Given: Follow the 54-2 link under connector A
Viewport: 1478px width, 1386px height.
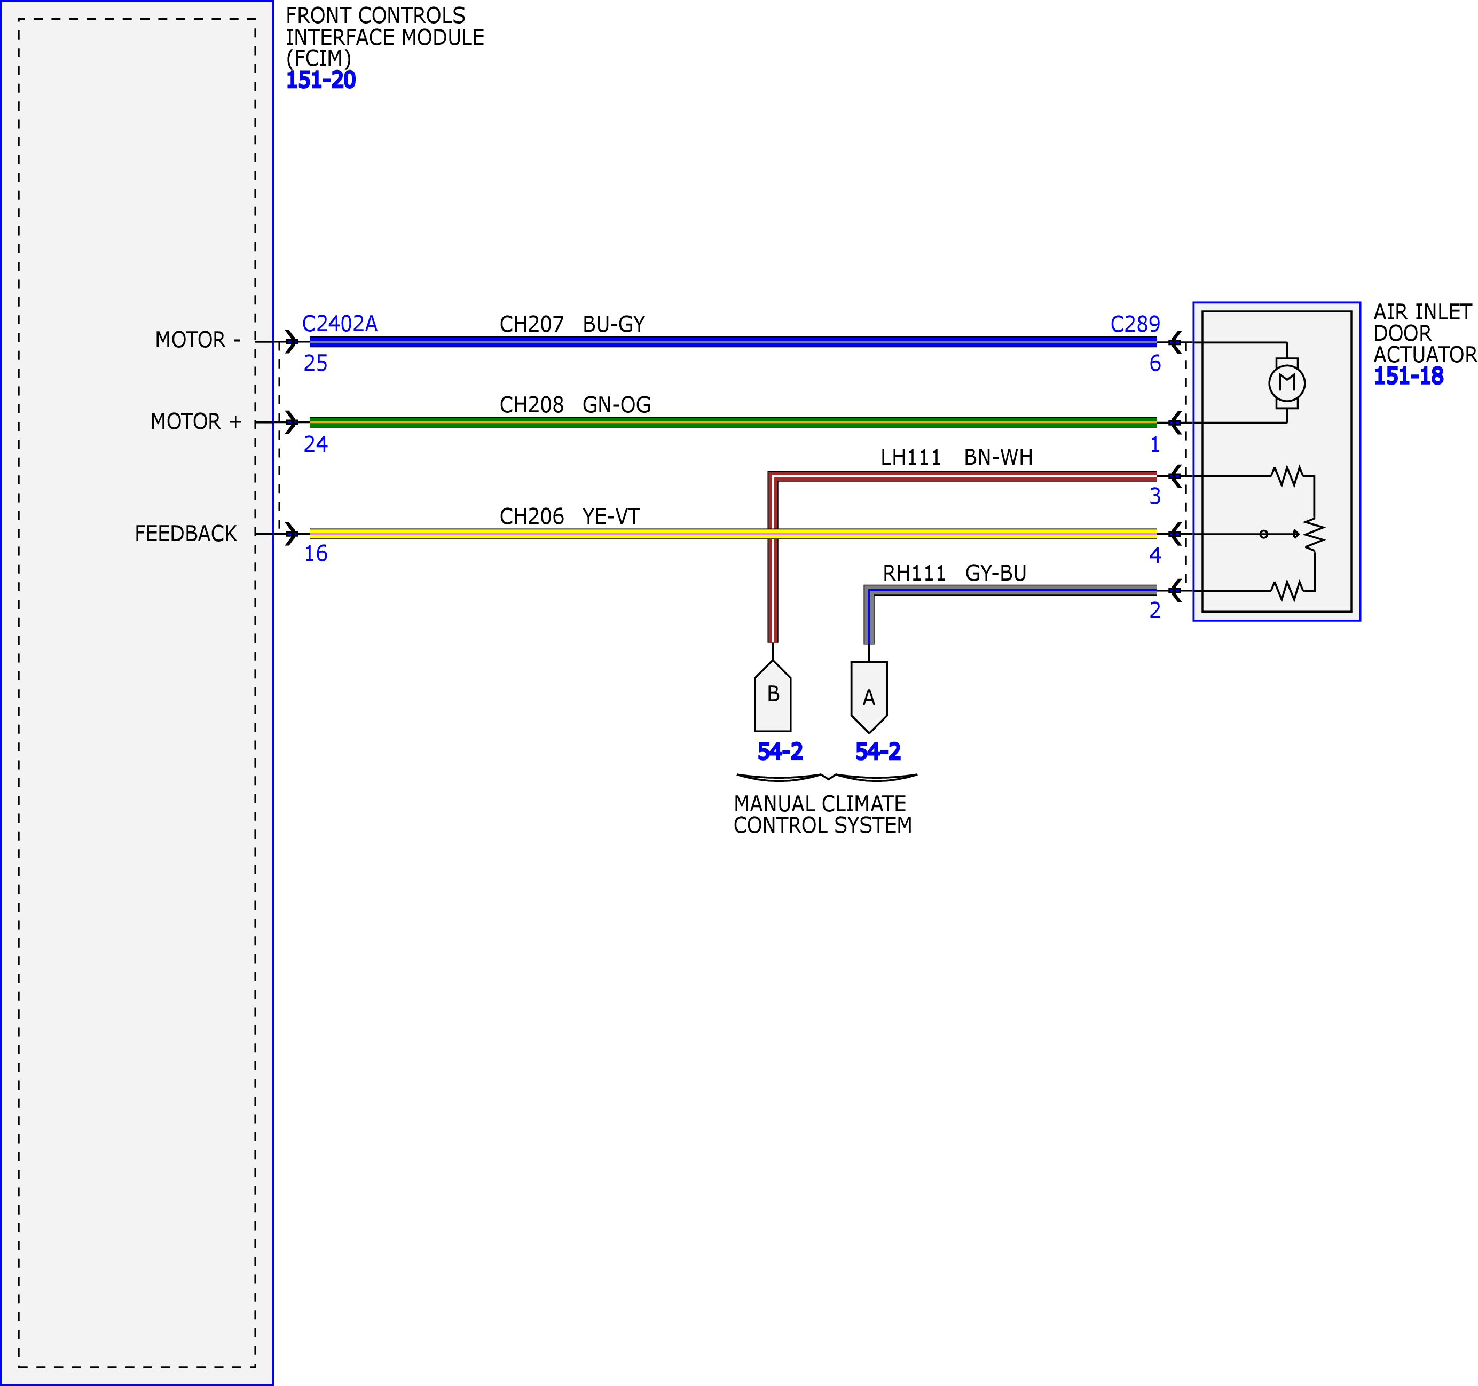Looking at the screenshot, I should 878,751.
